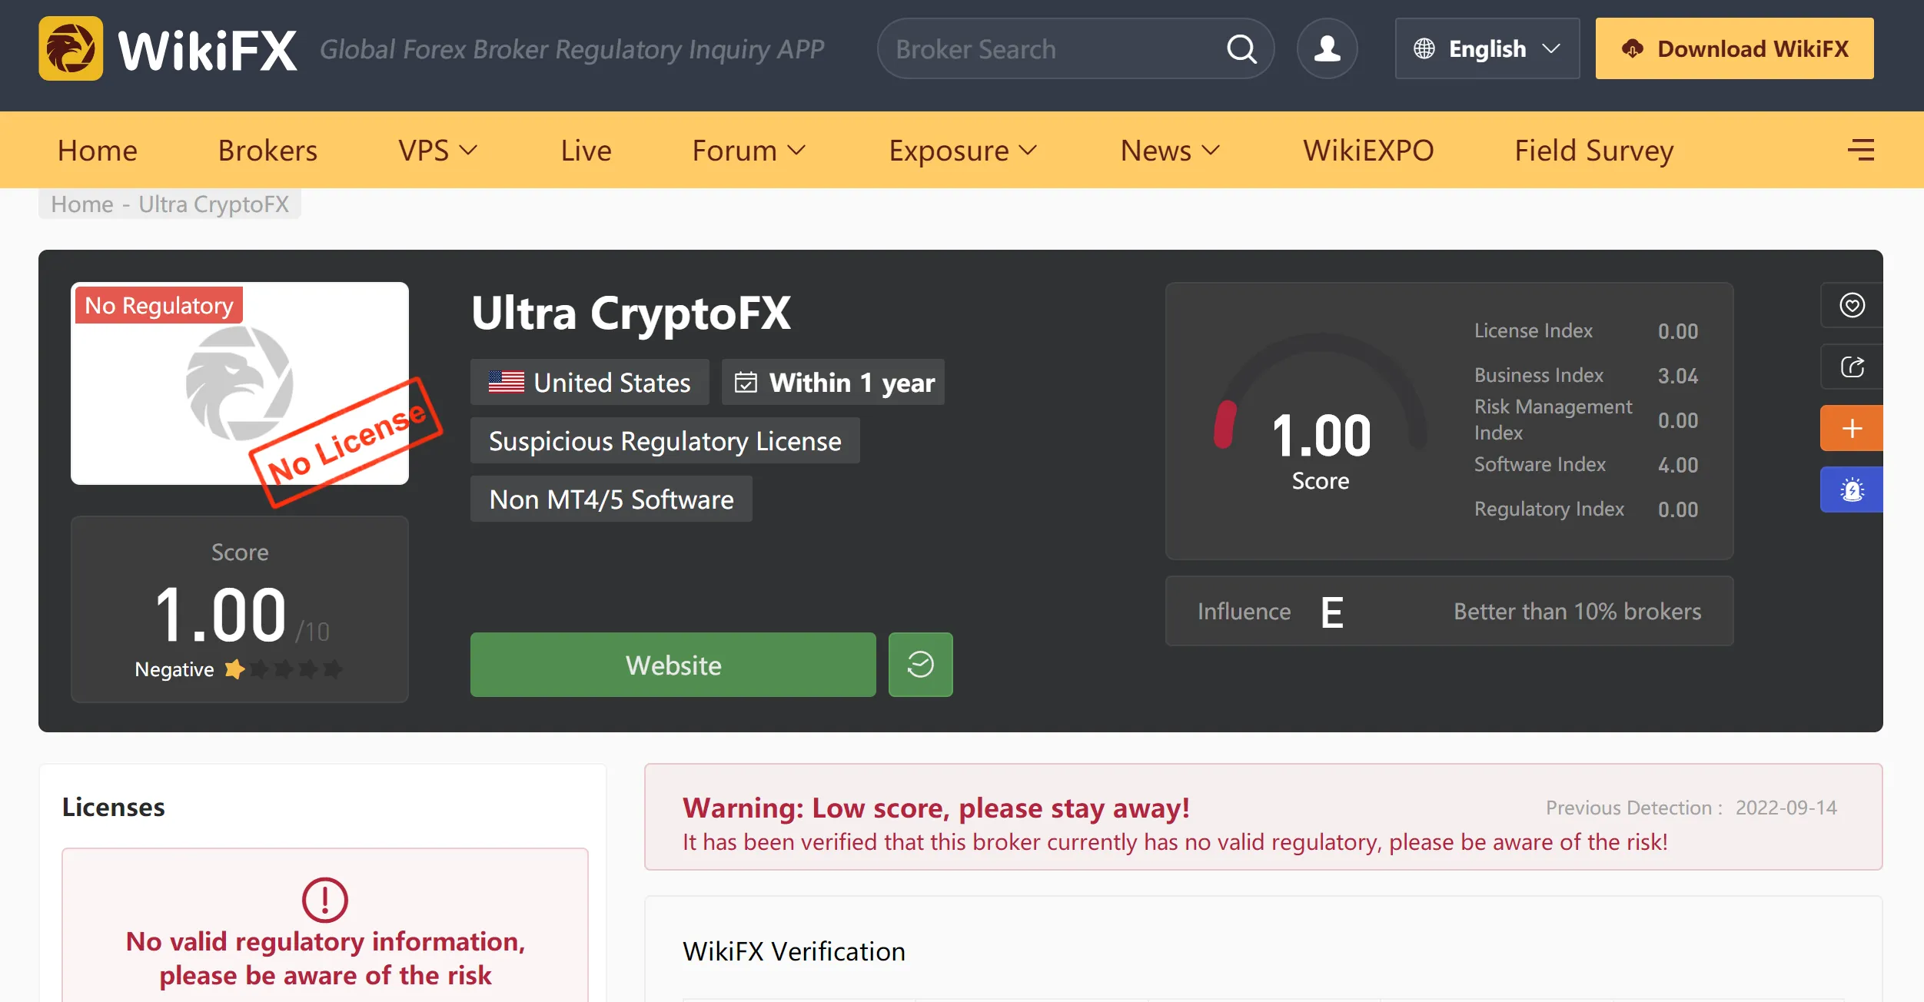The image size is (1924, 1002).
Task: Click the globe language icon
Action: tap(1424, 49)
